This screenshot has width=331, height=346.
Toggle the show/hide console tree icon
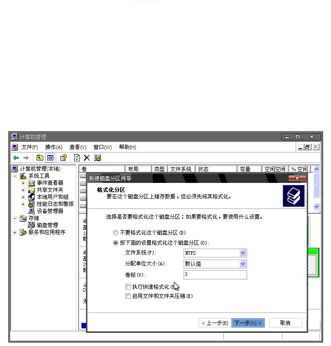(x=50, y=158)
